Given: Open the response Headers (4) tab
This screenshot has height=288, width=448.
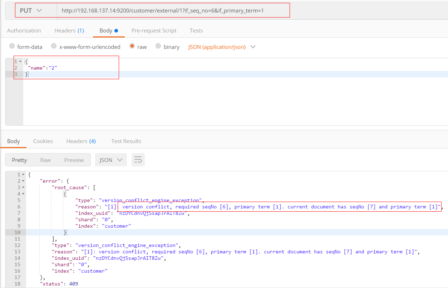Looking at the screenshot, I should (81, 141).
